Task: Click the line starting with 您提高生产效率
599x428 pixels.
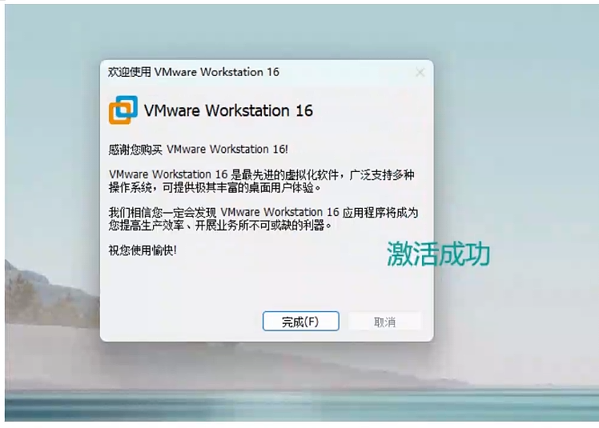Action: tap(220, 226)
